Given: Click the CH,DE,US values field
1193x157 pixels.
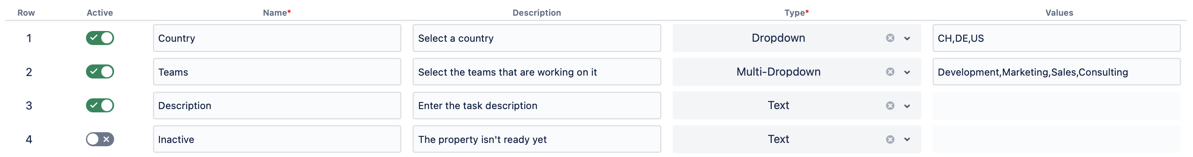Looking at the screenshot, I should 1056,38.
